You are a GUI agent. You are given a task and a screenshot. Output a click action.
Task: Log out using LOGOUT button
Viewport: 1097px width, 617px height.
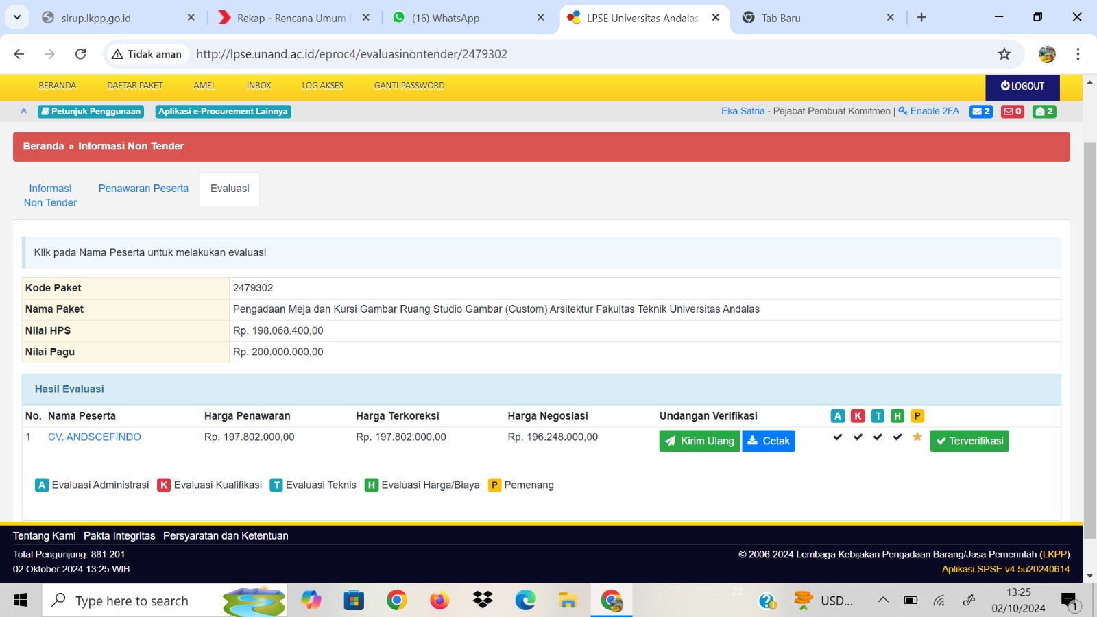[x=1022, y=86]
